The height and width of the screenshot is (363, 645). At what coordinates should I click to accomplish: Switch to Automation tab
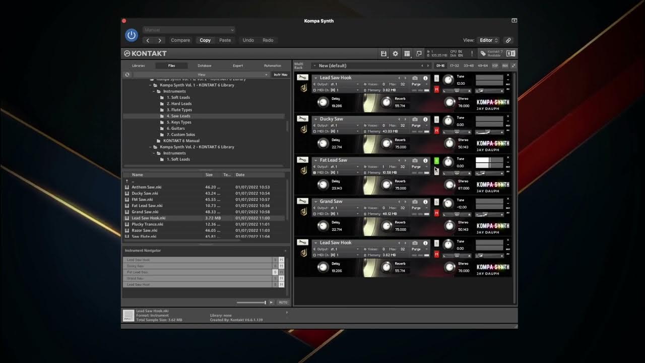pos(273,66)
